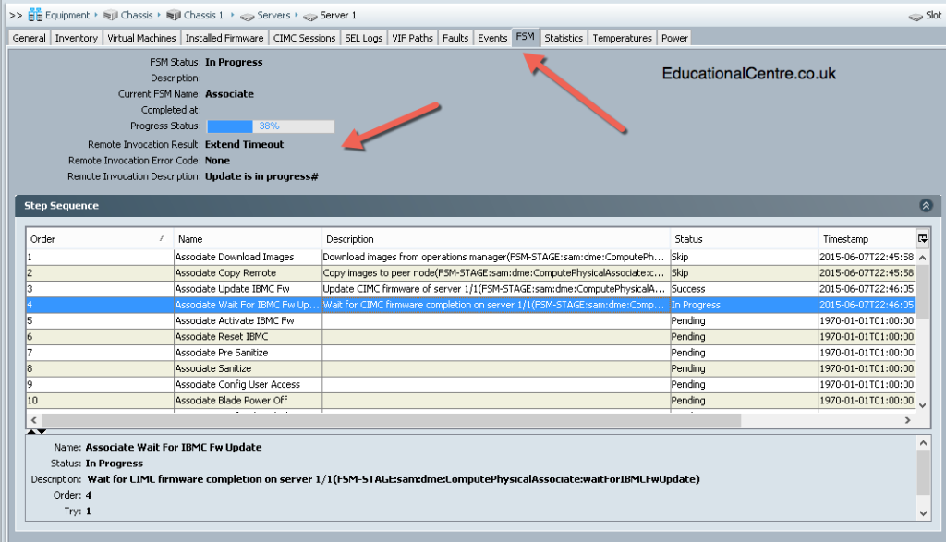This screenshot has width=946, height=542.
Task: Open the Installed Firmware tab
Action: click(224, 38)
